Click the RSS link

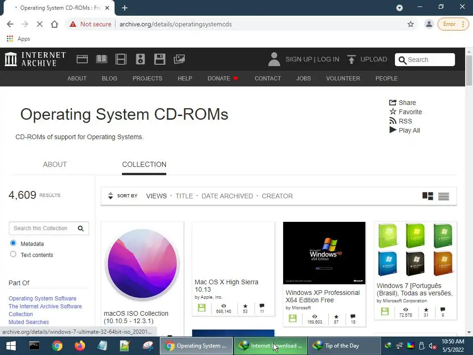point(400,121)
